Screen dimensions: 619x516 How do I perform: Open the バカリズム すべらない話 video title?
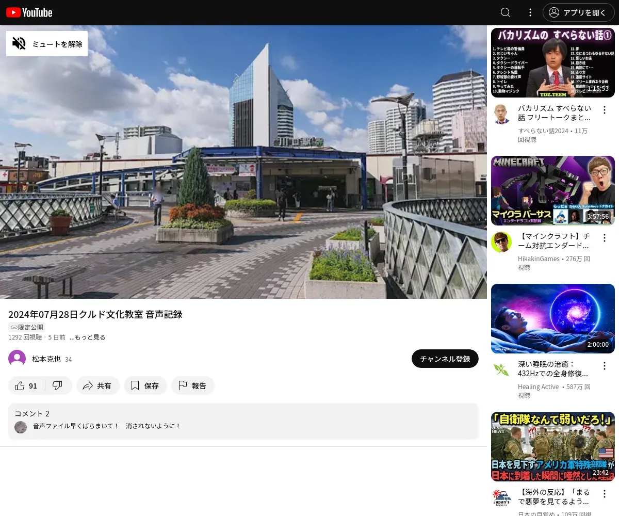pos(555,113)
